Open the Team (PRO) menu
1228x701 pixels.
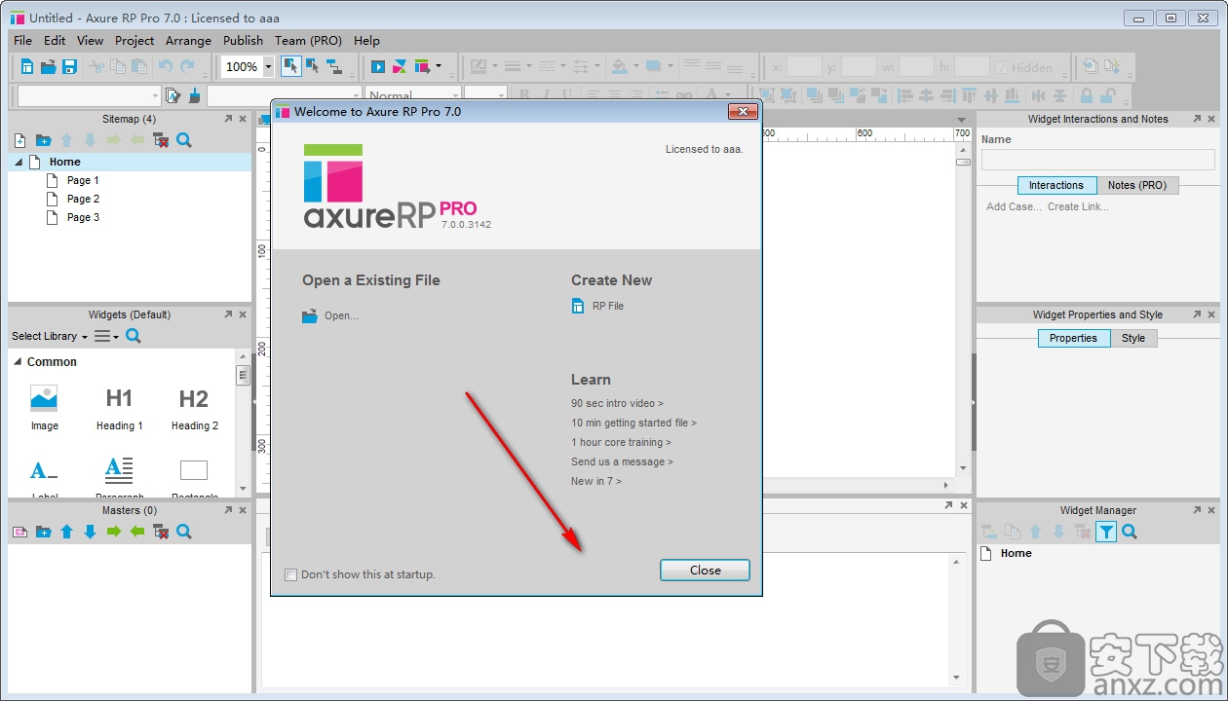click(x=308, y=41)
